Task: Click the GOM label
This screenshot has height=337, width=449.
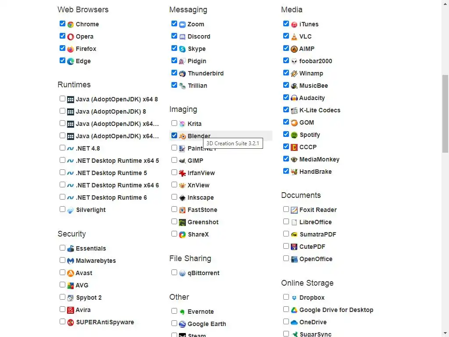Action: [x=306, y=123]
